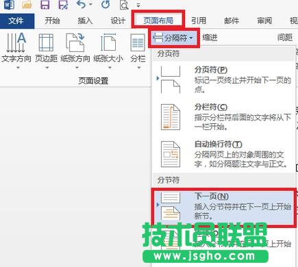This screenshot has width=298, height=267.
Task: Click the 页面设置 group label
Action: pos(93,81)
